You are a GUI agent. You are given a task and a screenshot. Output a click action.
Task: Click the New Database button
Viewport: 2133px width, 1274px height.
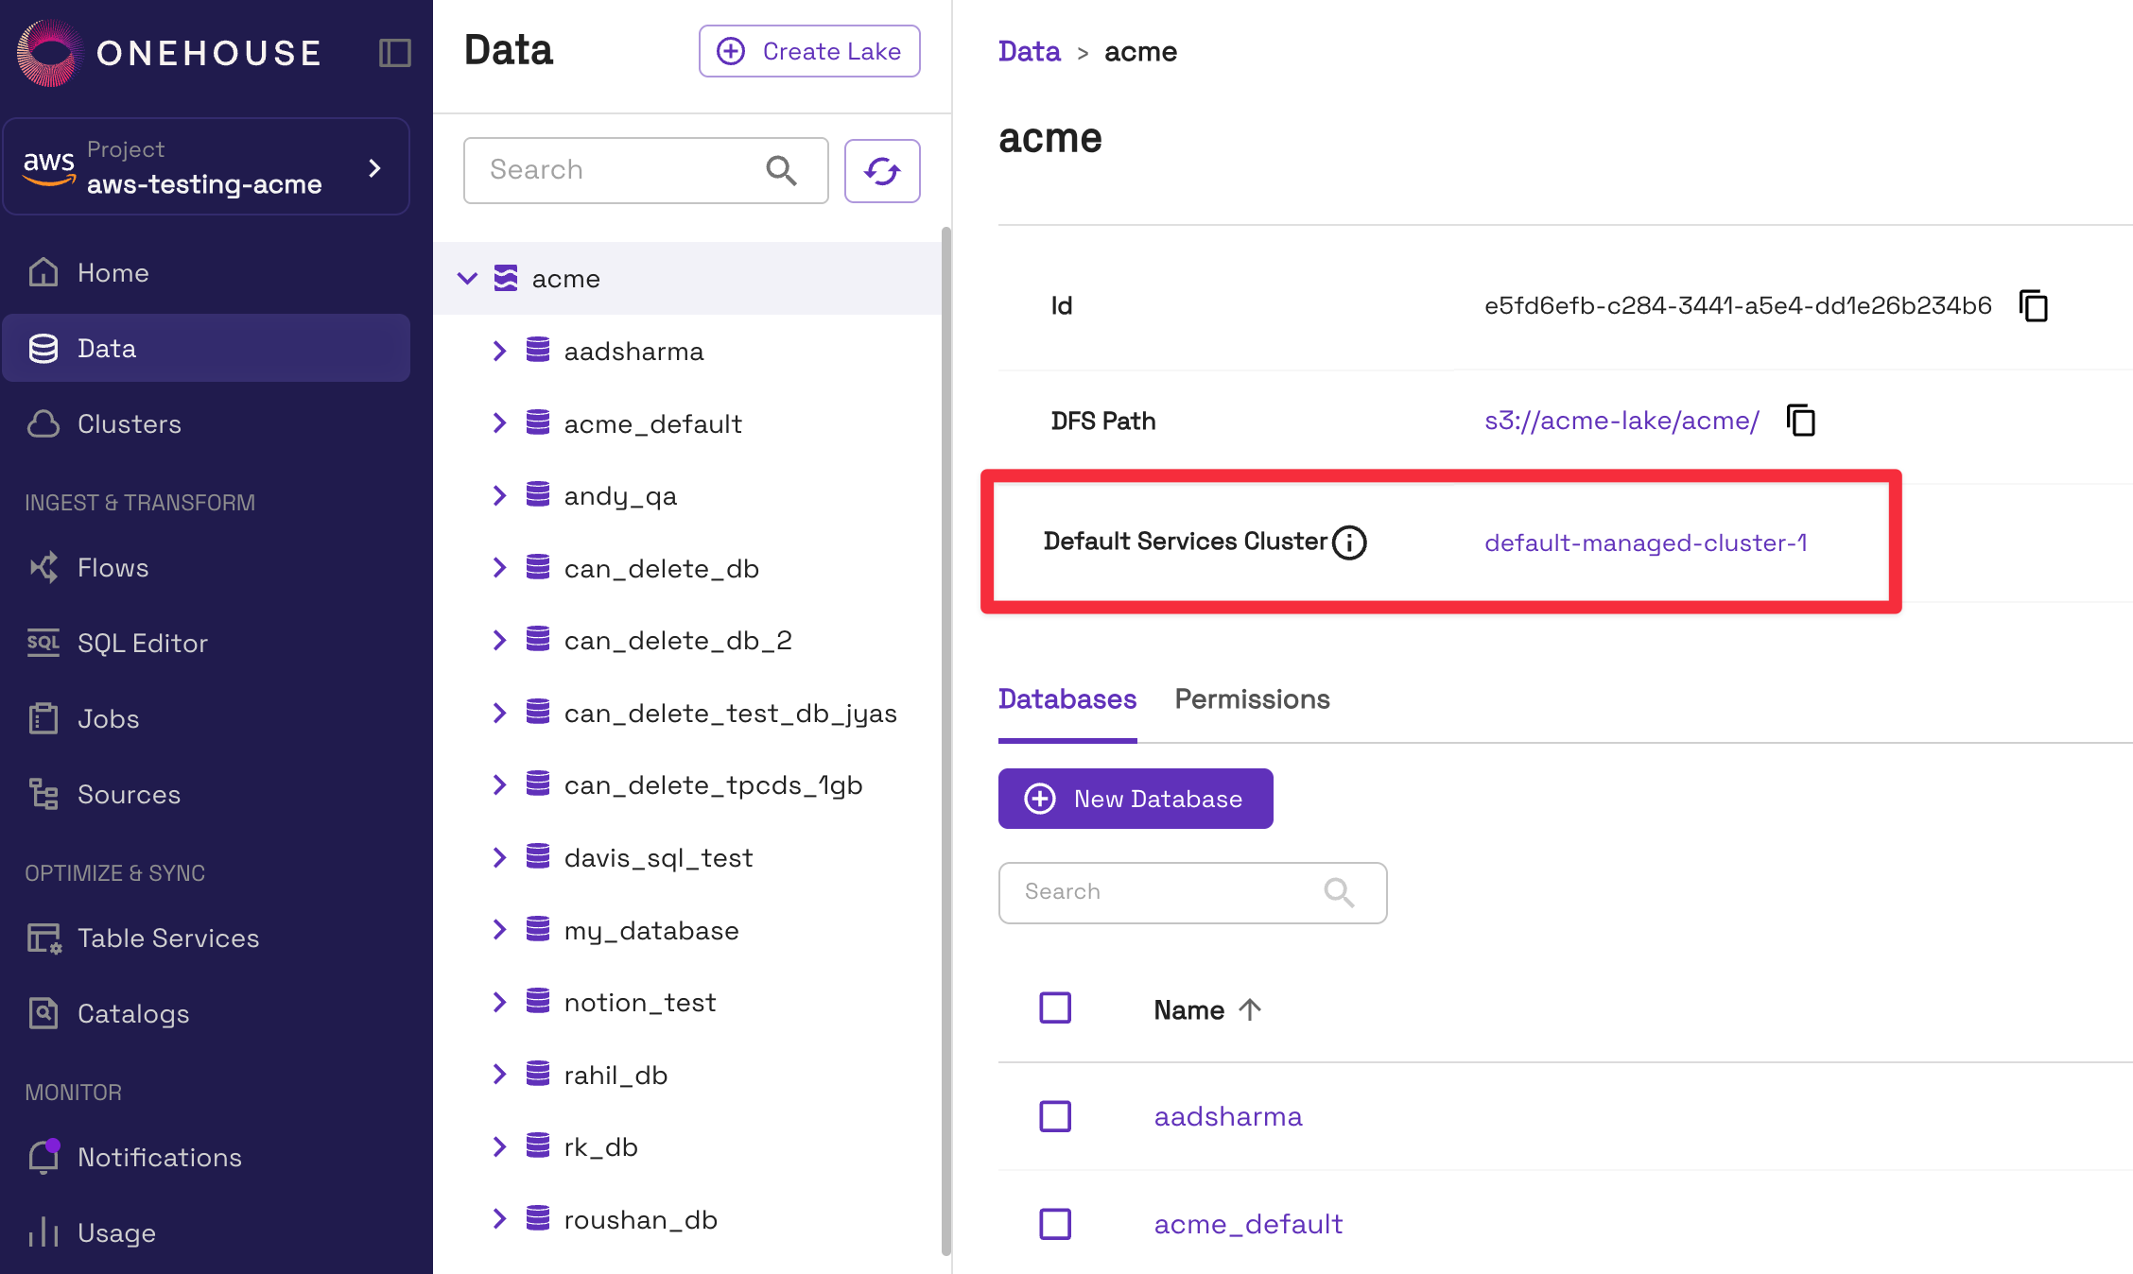pos(1136,799)
